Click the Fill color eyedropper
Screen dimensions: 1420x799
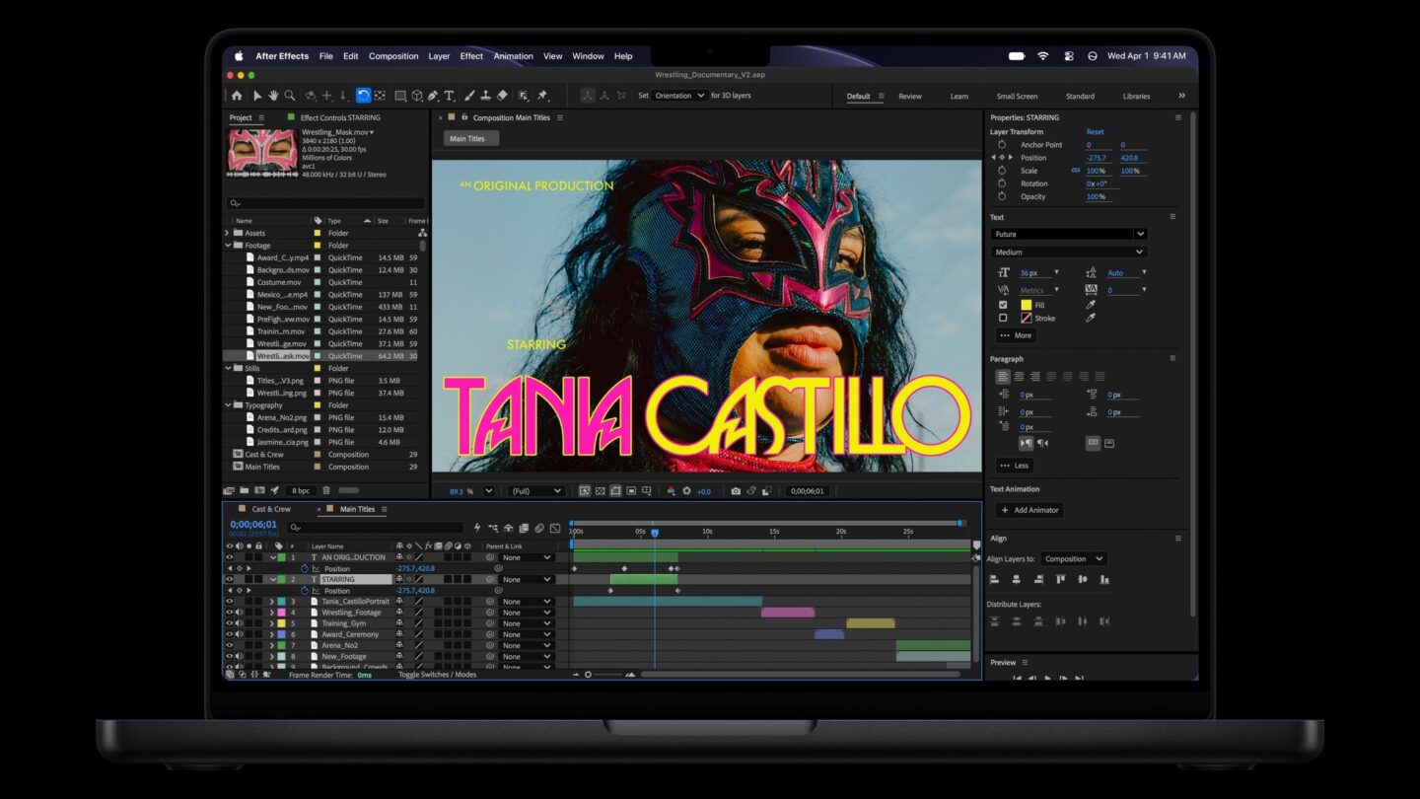1091,305
